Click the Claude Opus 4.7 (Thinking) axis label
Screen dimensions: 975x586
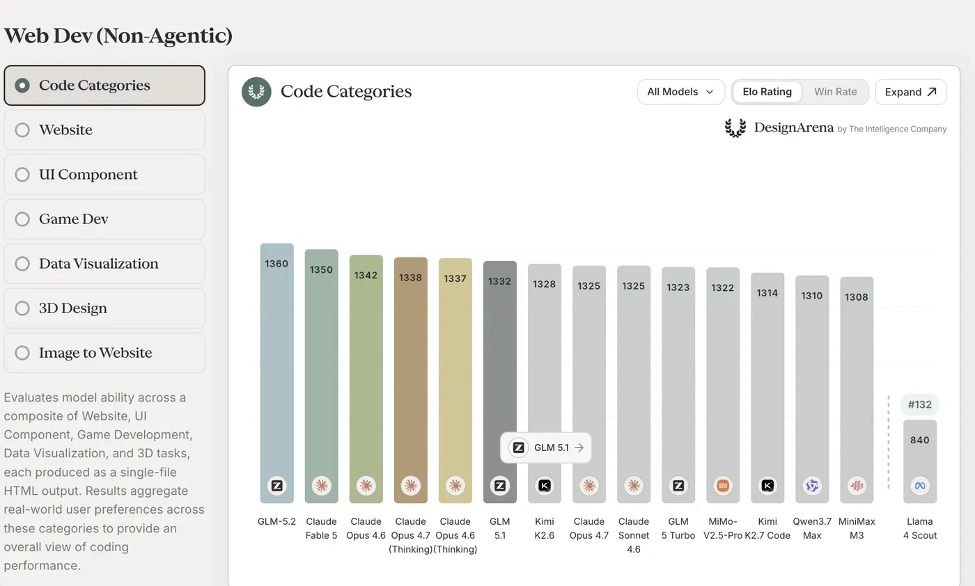[410, 535]
